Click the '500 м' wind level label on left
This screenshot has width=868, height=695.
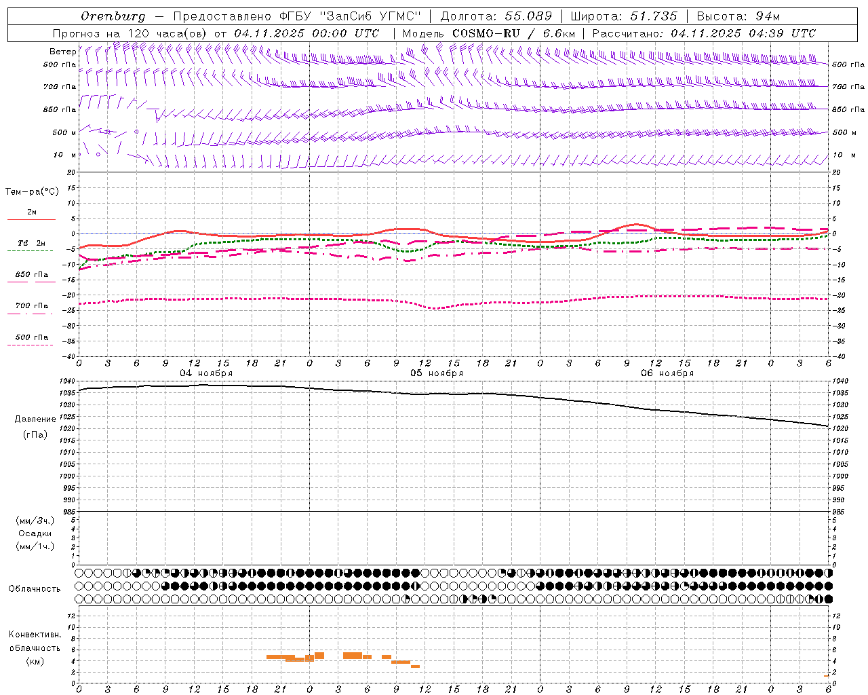(64, 132)
